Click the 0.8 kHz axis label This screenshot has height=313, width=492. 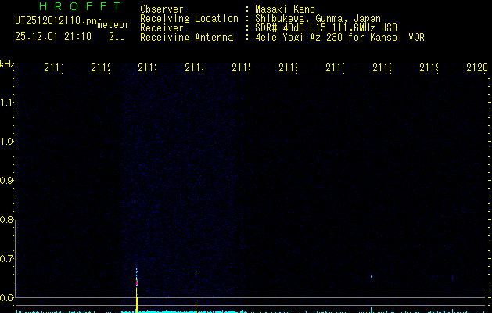point(6,219)
